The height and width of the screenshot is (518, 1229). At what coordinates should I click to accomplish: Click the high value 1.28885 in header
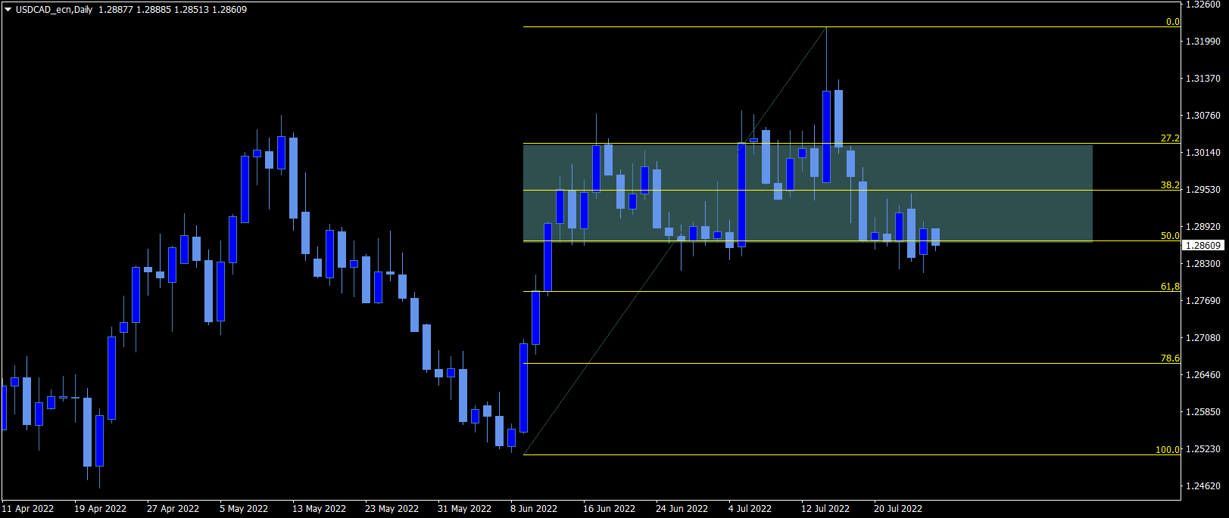coord(154,10)
